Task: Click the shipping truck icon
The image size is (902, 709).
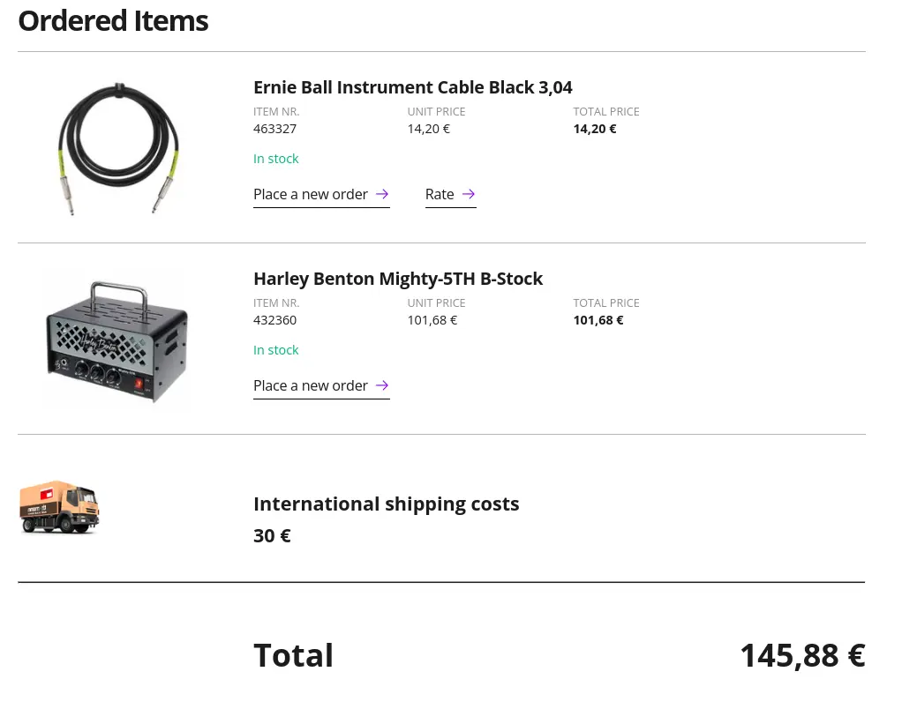Action: click(x=60, y=507)
